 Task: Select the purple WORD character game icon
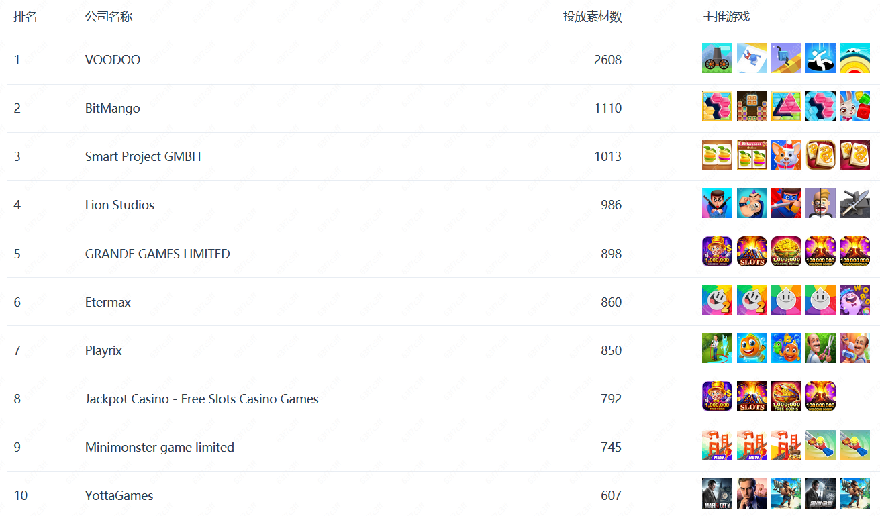pos(854,301)
